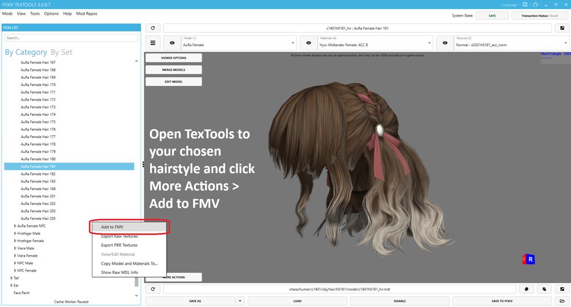Open the GitHub icon in the title bar

tap(536, 5)
